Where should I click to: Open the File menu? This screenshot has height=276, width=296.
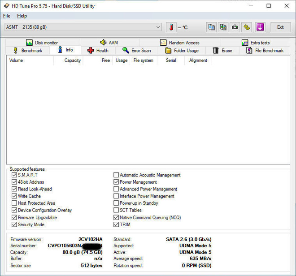coord(7,16)
